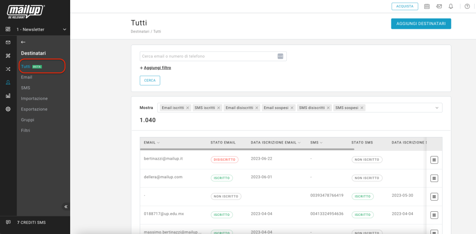
Task: Open the Automation shuffle icon in sidebar
Action: [8, 69]
